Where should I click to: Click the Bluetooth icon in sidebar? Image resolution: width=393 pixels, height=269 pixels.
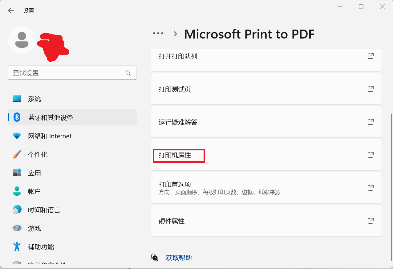coord(17,117)
